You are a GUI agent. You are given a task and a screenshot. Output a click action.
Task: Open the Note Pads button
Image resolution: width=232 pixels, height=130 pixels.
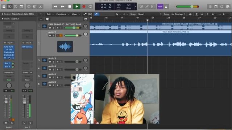[216, 6]
